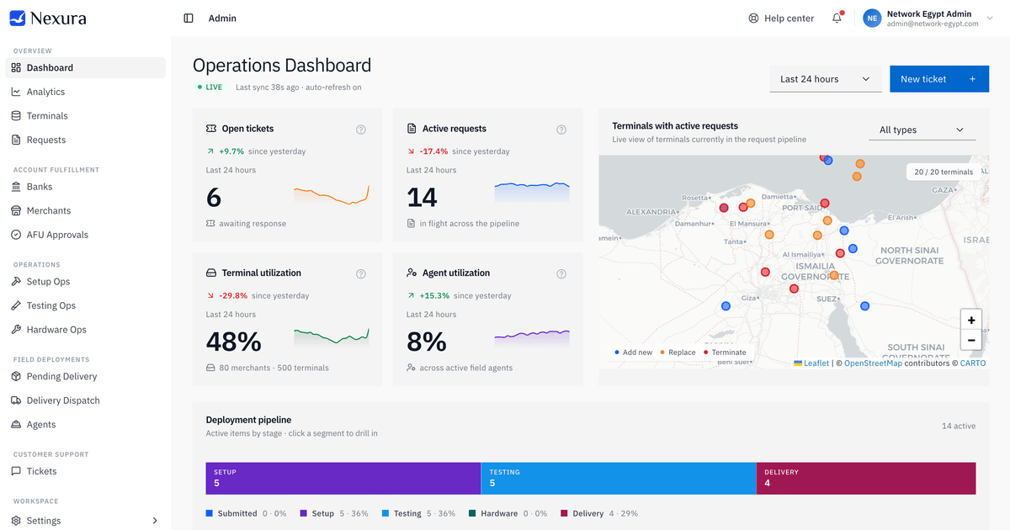Click the Dashboard grid icon in sidebar
The height and width of the screenshot is (530, 1010).
coord(16,67)
